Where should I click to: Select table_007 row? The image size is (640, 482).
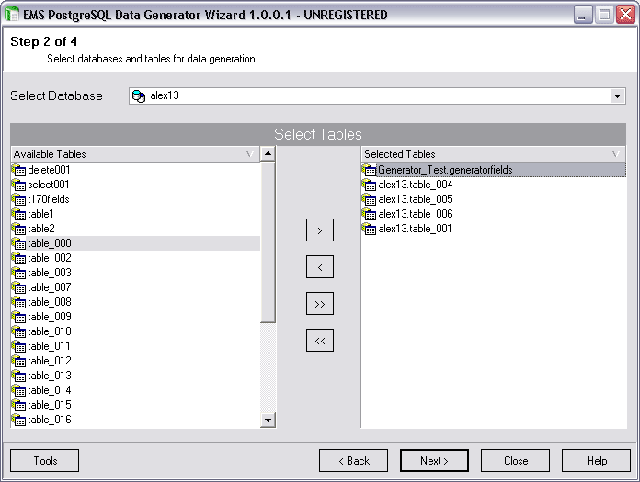135,287
